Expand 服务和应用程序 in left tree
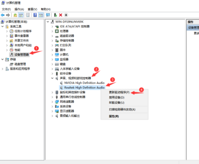Image resolution: width=199 pixels, height=164 pixels. (x=3, y=69)
